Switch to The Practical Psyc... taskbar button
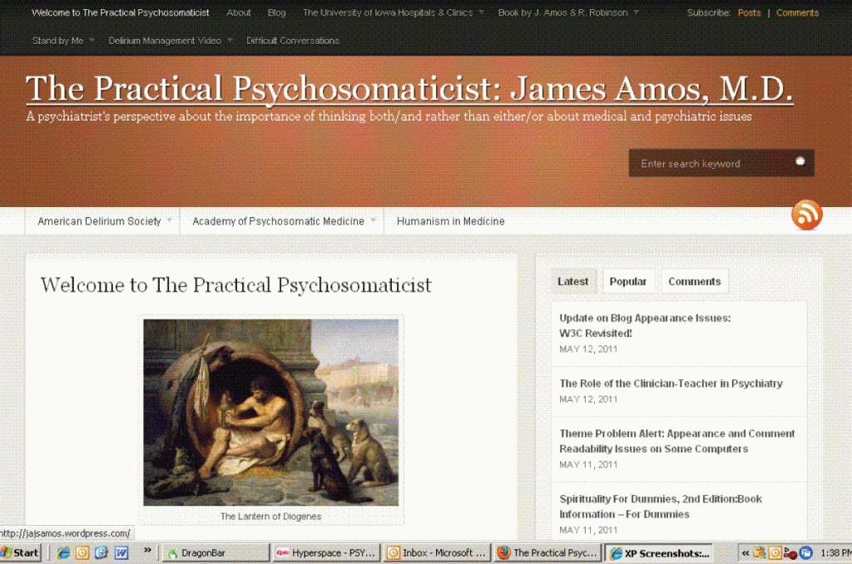 [547, 553]
